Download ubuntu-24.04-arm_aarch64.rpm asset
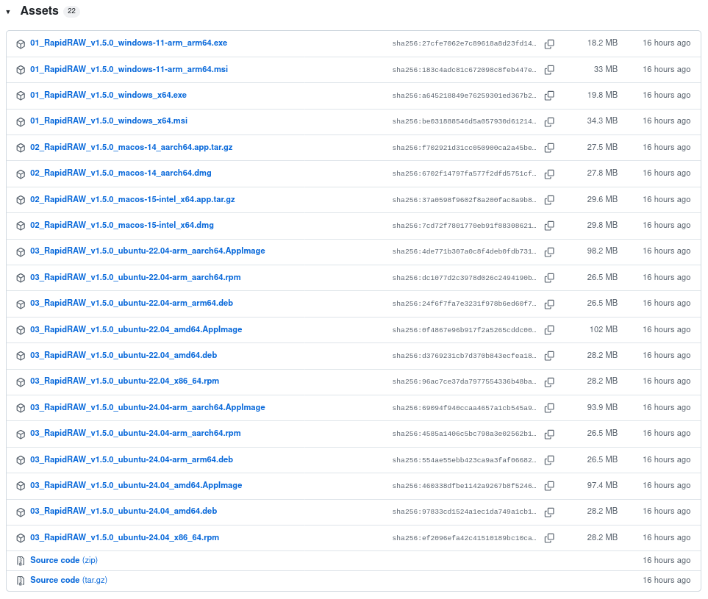 (135, 433)
